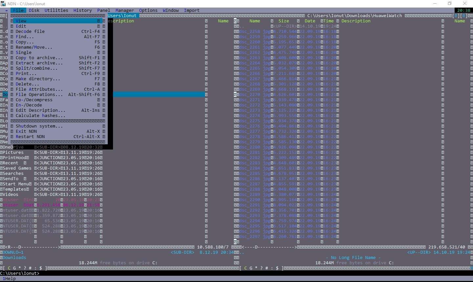The image size is (473, 282).
Task: Open the Panel menu
Action: tap(104, 10)
